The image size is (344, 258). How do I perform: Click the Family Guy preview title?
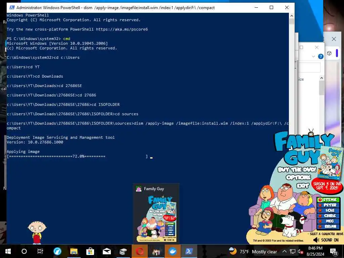154,189
